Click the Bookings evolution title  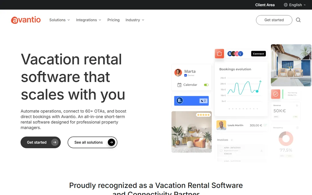(x=235, y=69)
